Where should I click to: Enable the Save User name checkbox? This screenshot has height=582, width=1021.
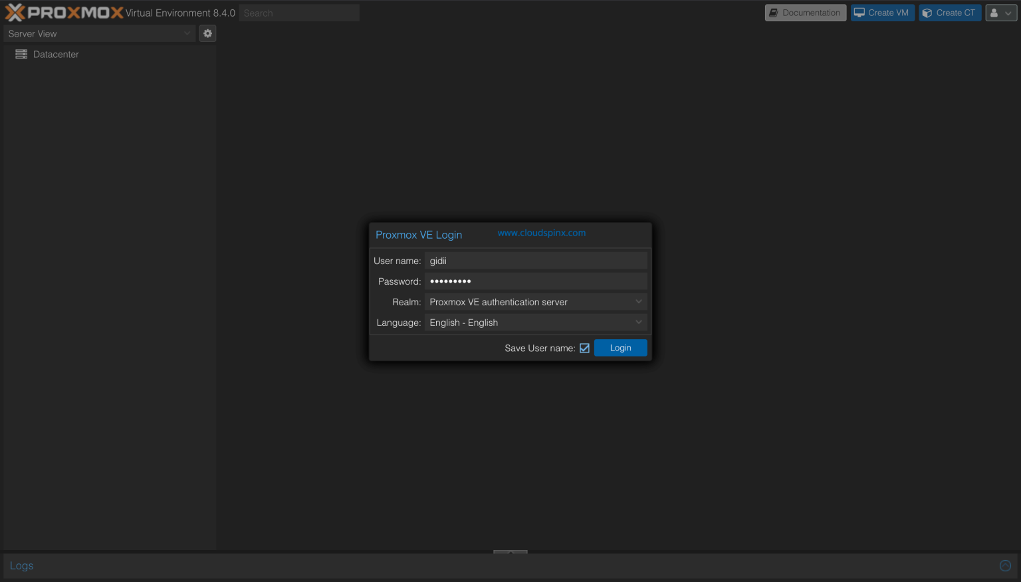tap(584, 347)
